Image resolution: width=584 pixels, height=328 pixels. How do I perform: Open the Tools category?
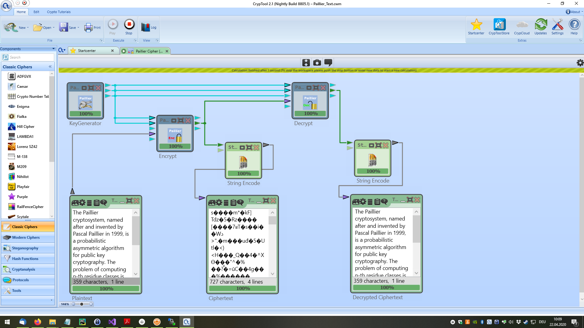coord(28,291)
